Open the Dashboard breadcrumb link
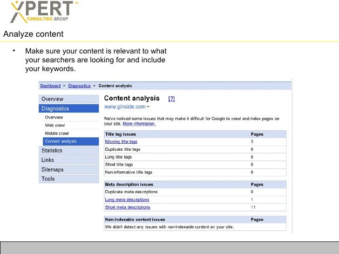 pos(50,86)
